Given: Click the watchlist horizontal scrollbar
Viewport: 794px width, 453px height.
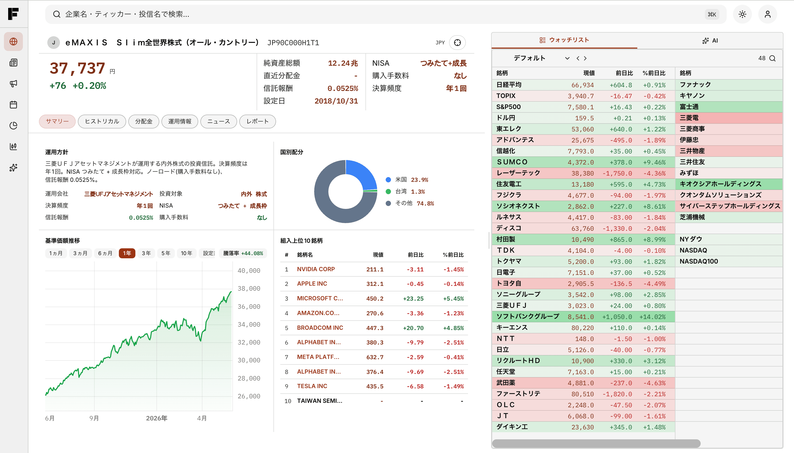Looking at the screenshot, I should click(x=596, y=443).
